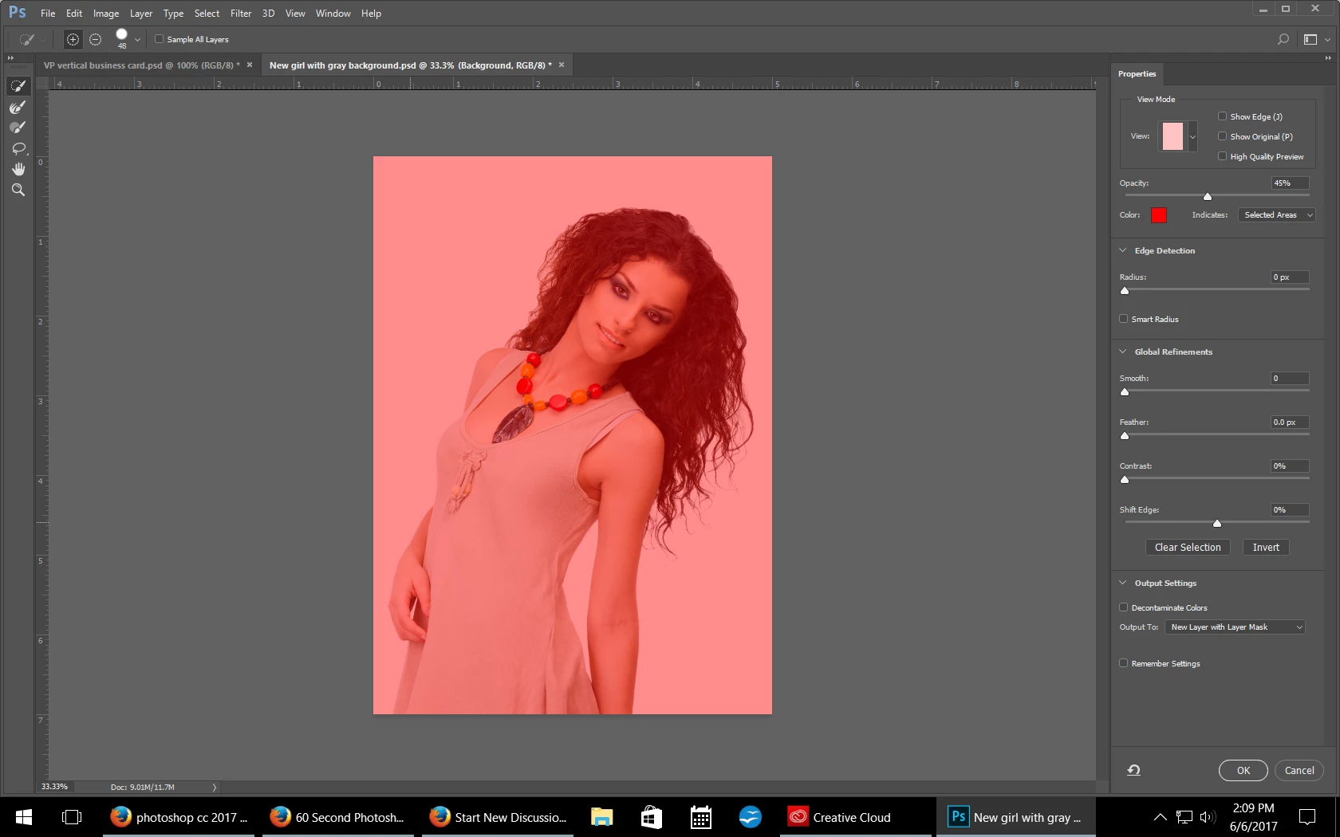Click Cancel button
This screenshot has height=837, width=1340.
(x=1299, y=770)
